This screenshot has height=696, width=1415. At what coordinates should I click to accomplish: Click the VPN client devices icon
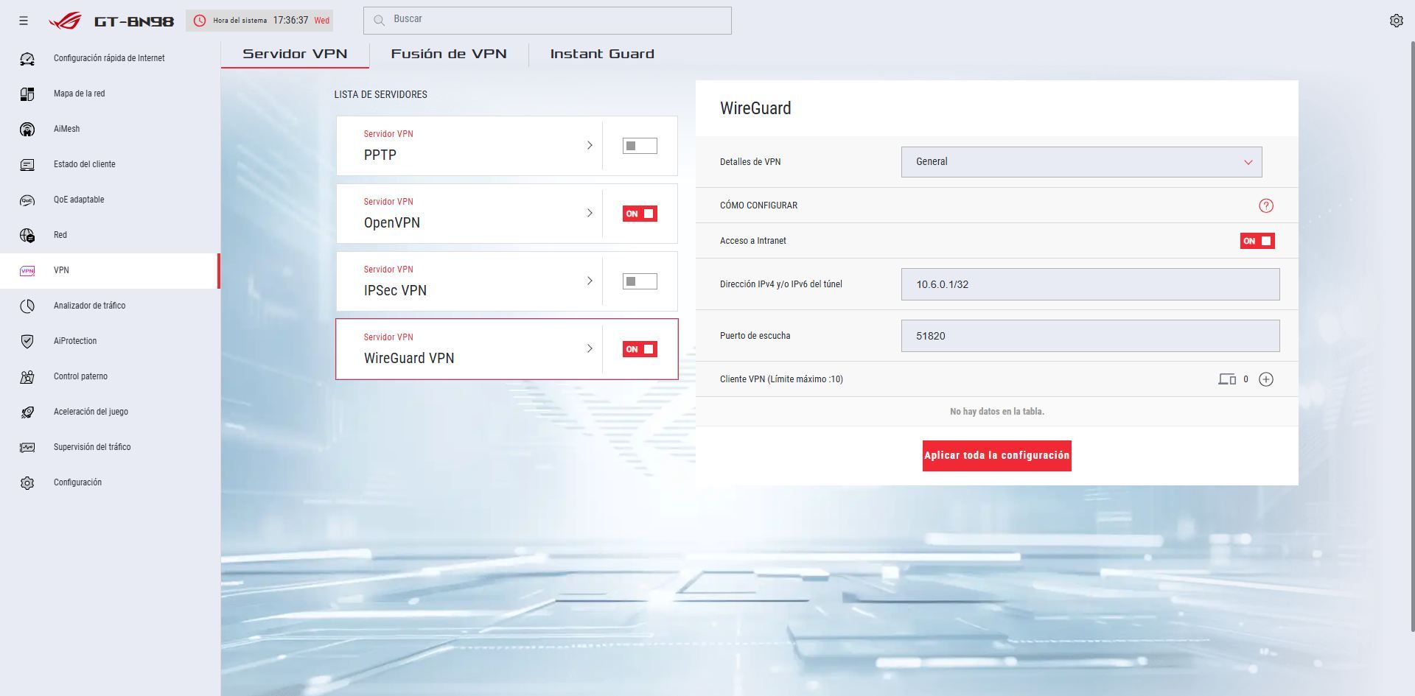point(1226,379)
